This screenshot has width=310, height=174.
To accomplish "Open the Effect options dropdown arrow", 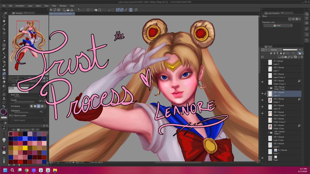I will [x=300, y=19].
